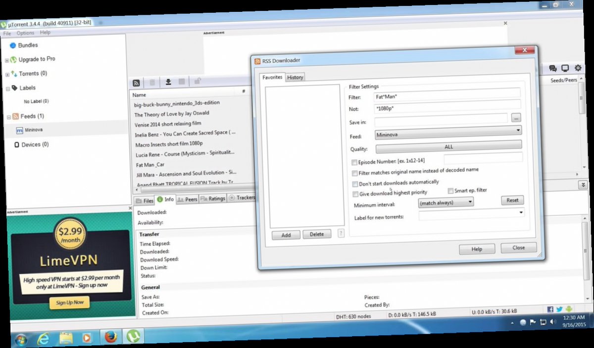594x348 pixels.
Task: Click the remote monitor icon in toolbar
Action: 565,68
